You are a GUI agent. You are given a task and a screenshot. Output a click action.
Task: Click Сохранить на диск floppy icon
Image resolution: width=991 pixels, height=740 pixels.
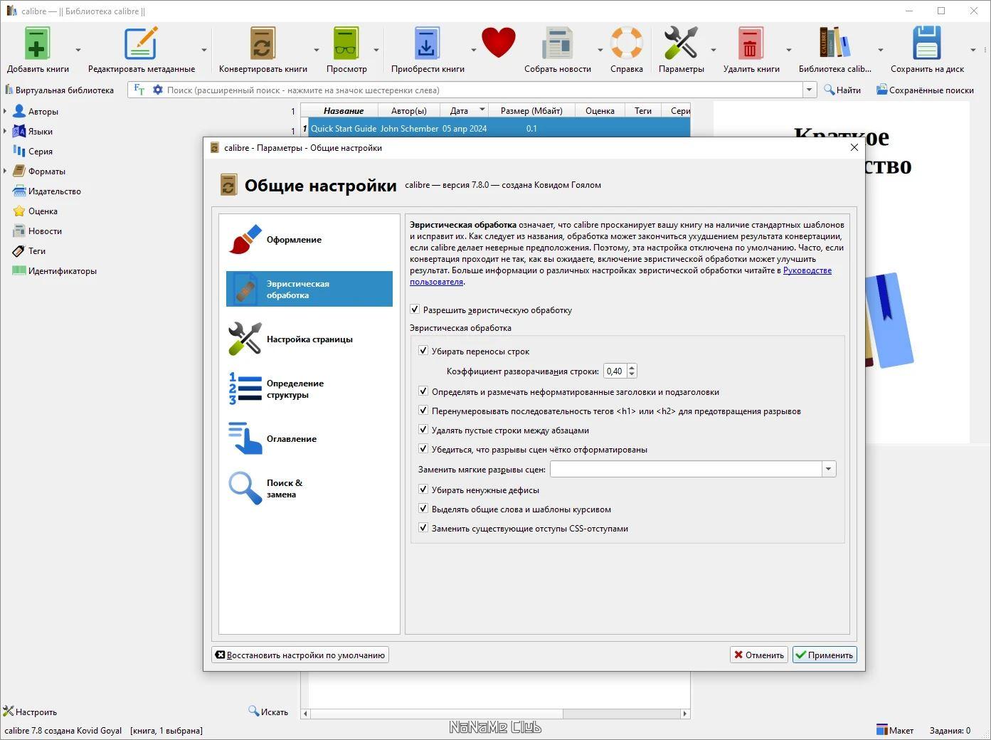tap(926, 44)
